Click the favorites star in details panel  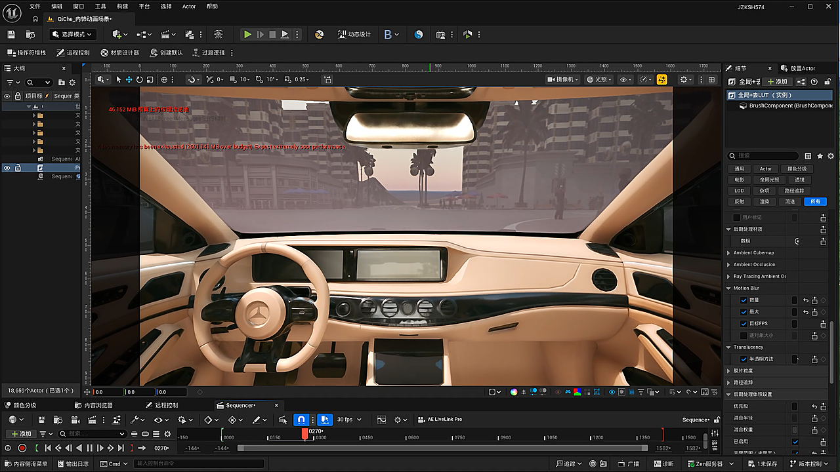(820, 156)
